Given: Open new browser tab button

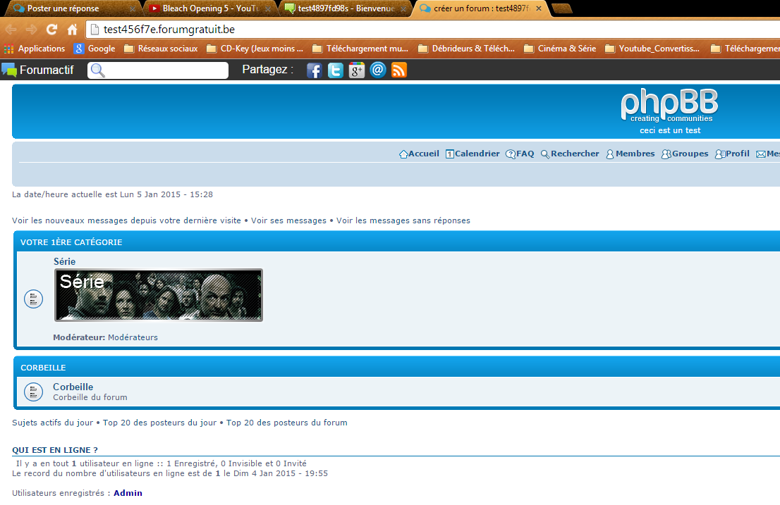Looking at the screenshot, I should tap(562, 8).
